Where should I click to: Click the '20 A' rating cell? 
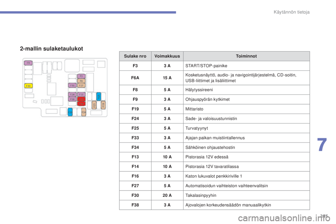click(167, 196)
